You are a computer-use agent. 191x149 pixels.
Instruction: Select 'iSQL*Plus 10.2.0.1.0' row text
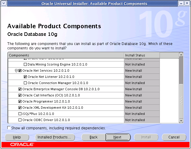[38, 114]
